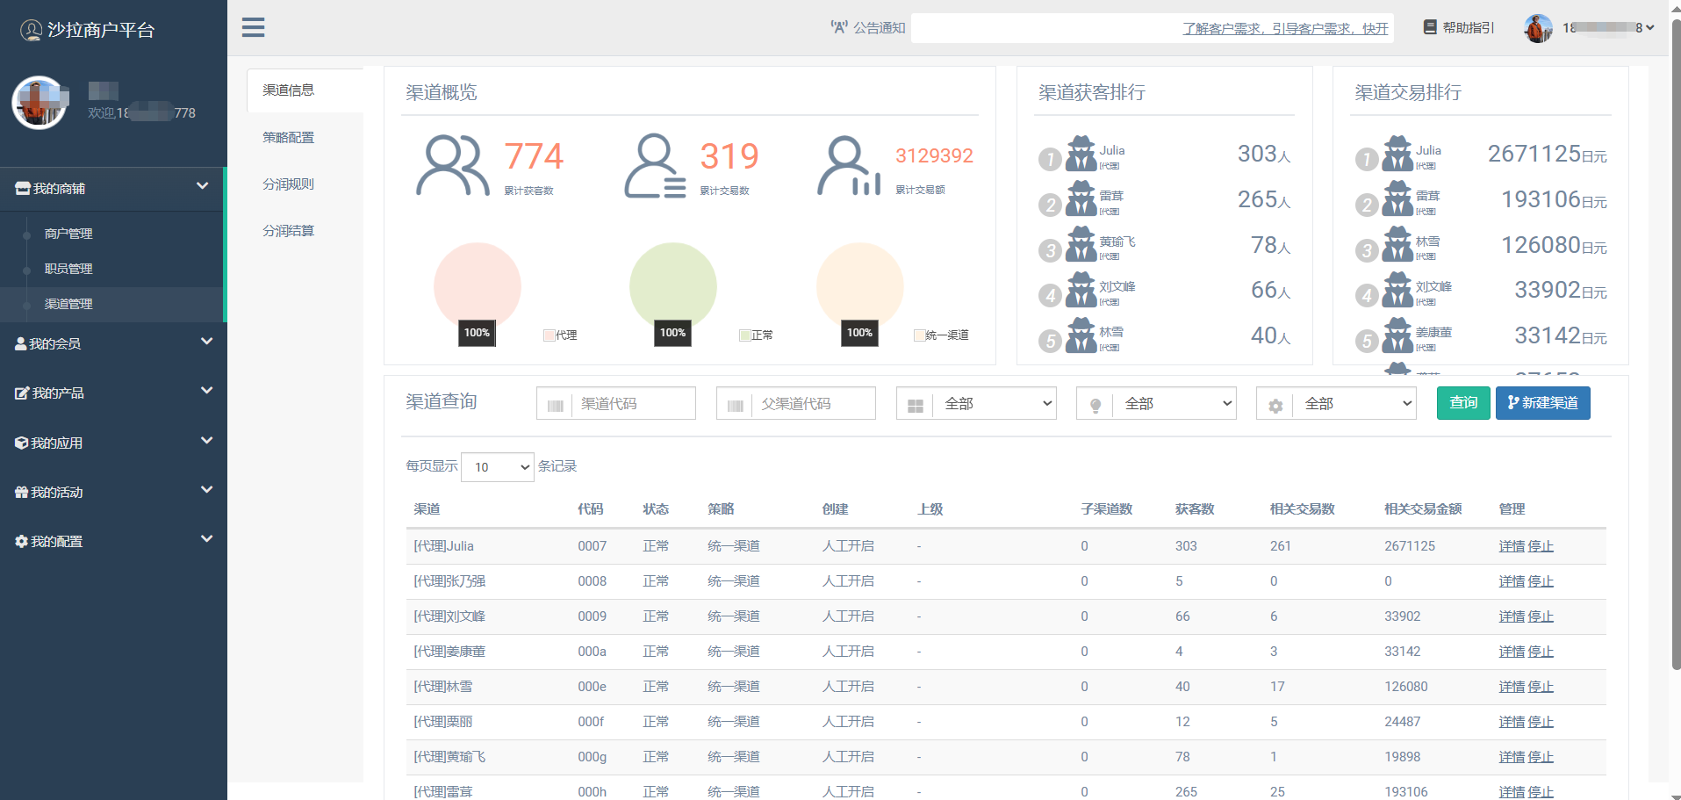Click the barcode icon beside 父渠道代码
This screenshot has height=800, width=1681.
tap(735, 404)
